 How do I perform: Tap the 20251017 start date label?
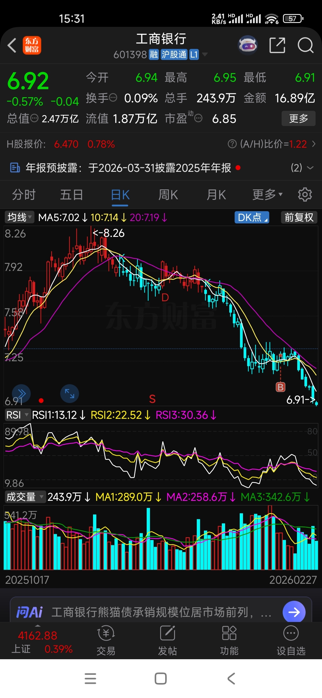(x=27, y=580)
